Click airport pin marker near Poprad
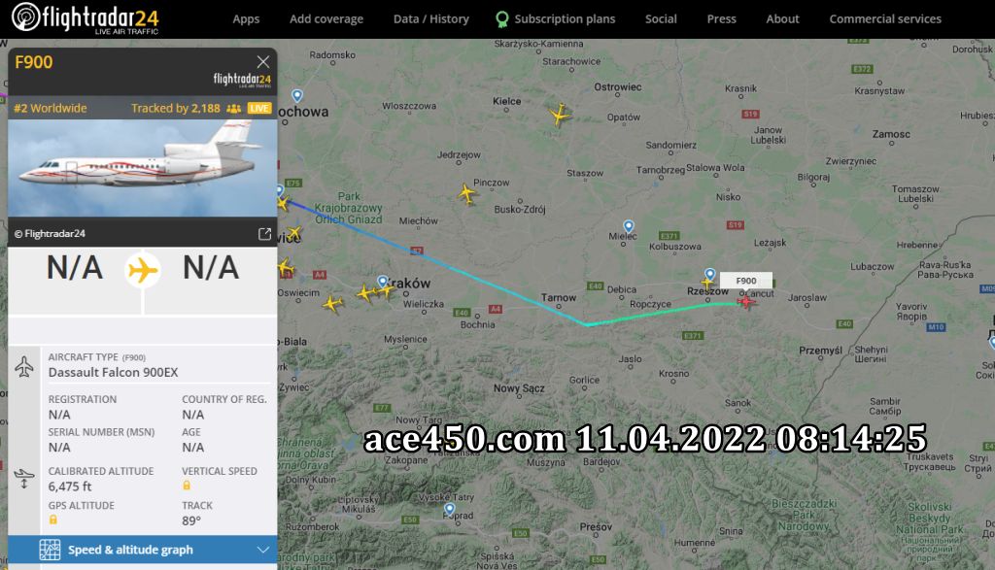Viewport: 995px width, 570px height. tap(449, 509)
